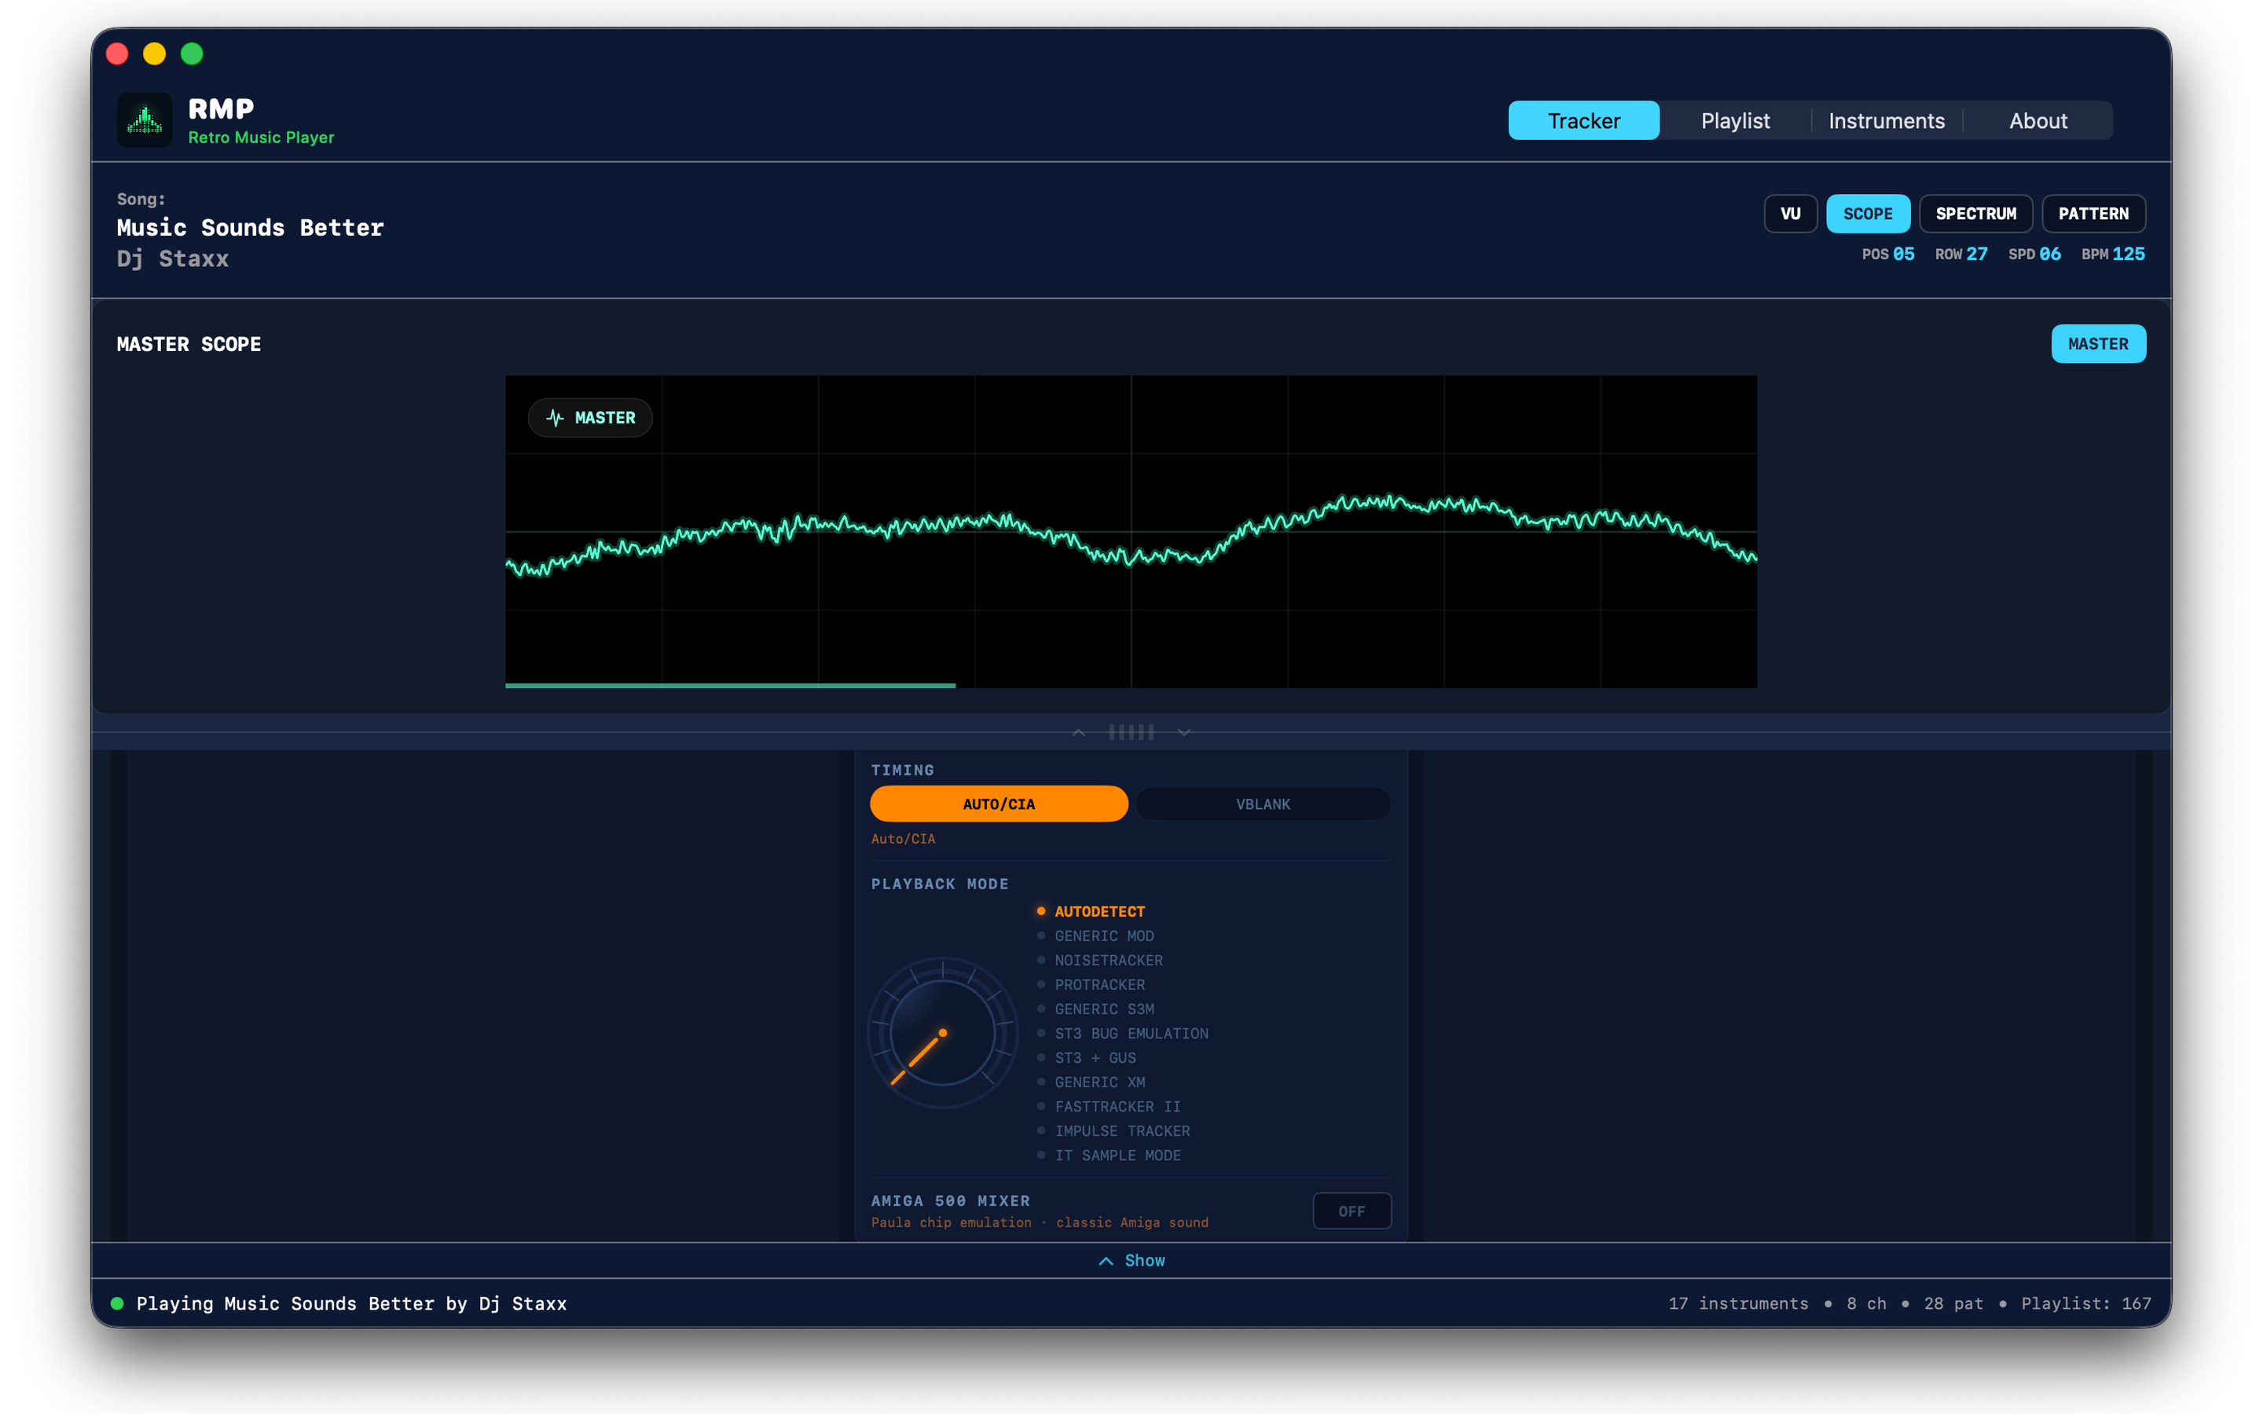Viewport: 2263px width, 1414px height.
Task: Maximize the window with green button
Action: [x=192, y=53]
